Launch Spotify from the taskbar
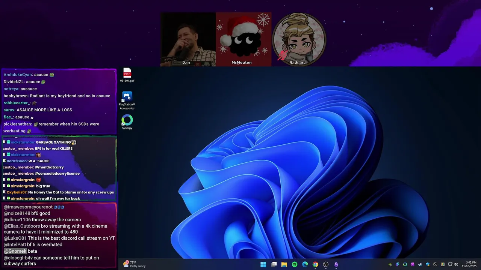Viewport: 481px width, 270px height. click(295, 264)
